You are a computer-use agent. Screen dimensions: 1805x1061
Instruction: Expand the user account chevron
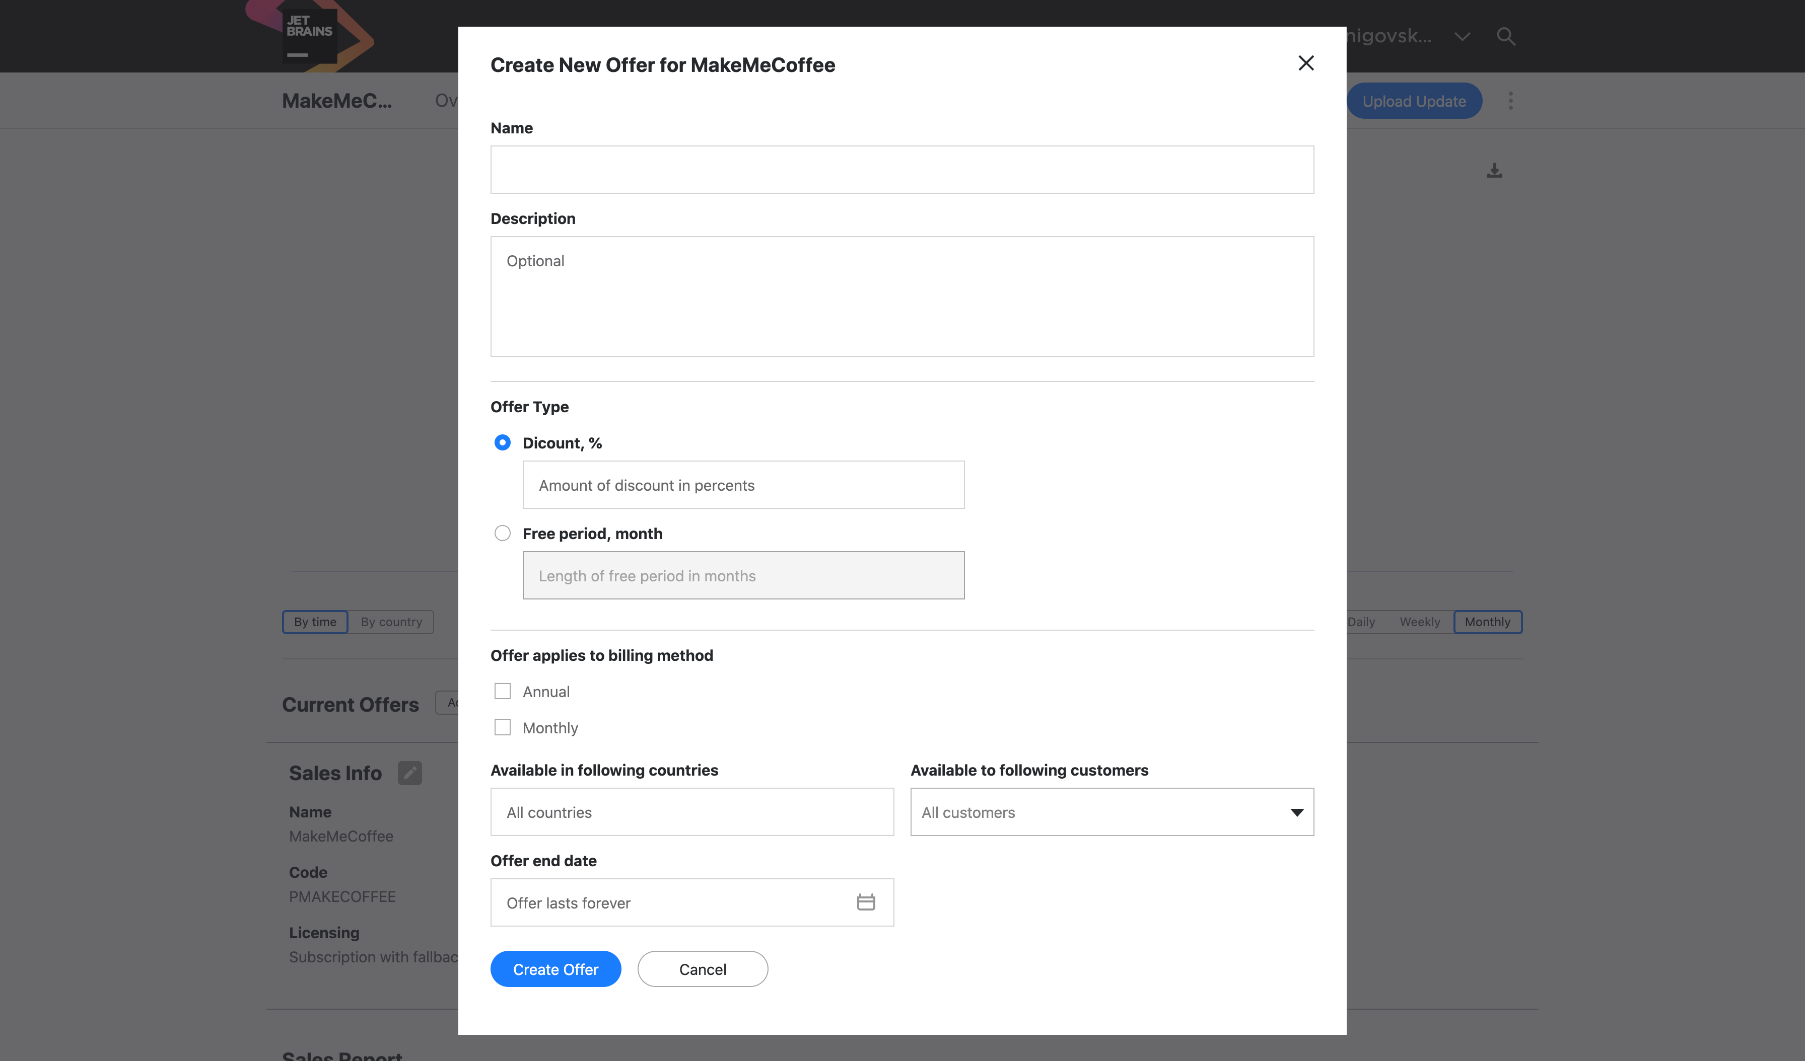(x=1462, y=37)
